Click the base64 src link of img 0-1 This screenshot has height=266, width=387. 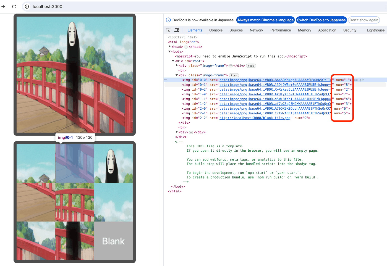click(275, 85)
